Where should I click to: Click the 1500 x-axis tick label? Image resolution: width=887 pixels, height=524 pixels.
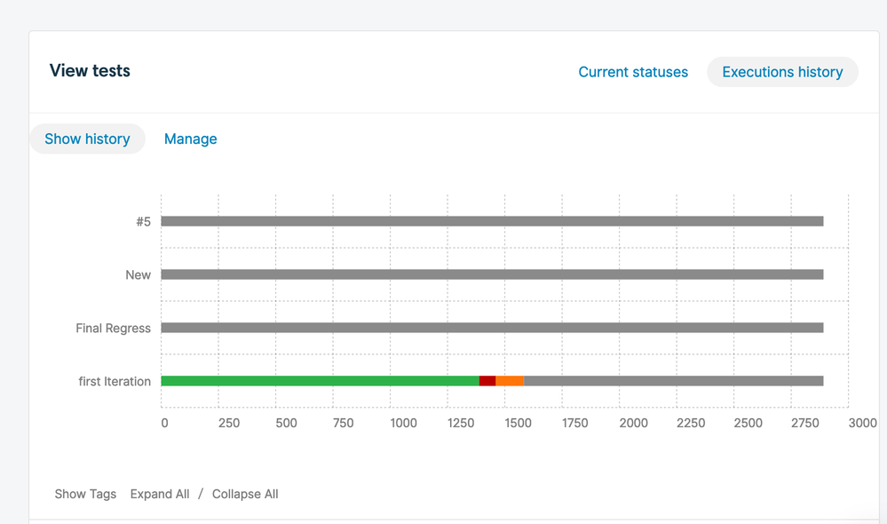click(x=518, y=423)
